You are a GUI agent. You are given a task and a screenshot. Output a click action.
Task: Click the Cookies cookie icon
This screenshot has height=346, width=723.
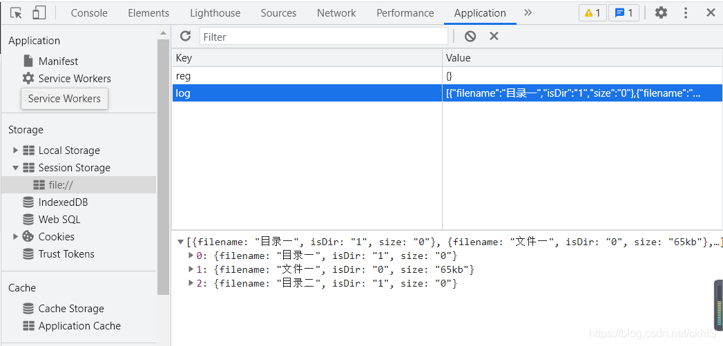[28, 236]
